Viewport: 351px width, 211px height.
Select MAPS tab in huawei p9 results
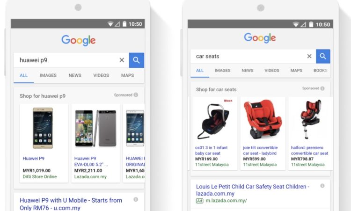point(128,75)
